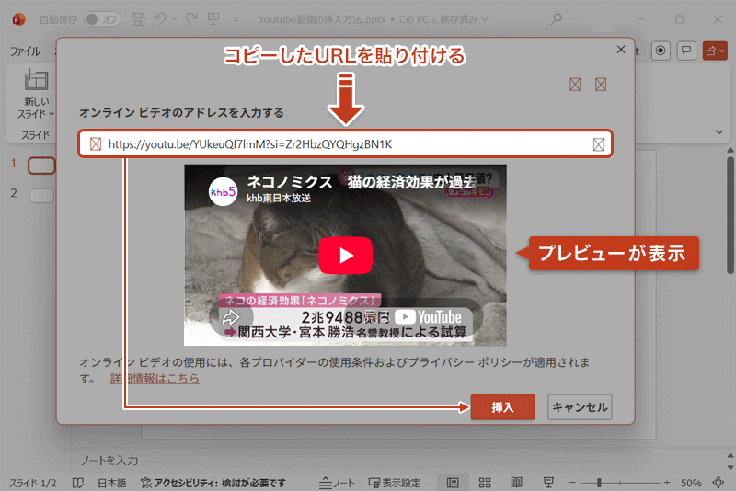Click the zoom out minus button
The image size is (736, 491).
pos(572,483)
